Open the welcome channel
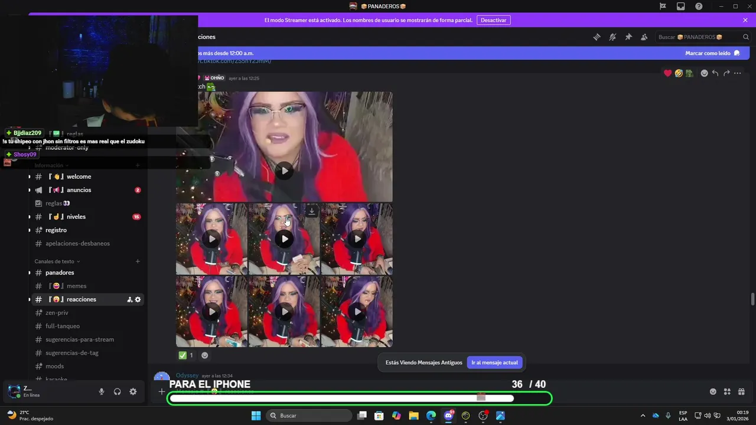 (87, 176)
